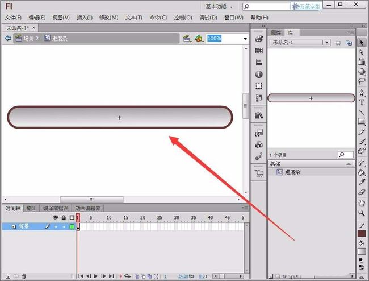Click the Edit Scene clapperboard icon

pos(187,39)
